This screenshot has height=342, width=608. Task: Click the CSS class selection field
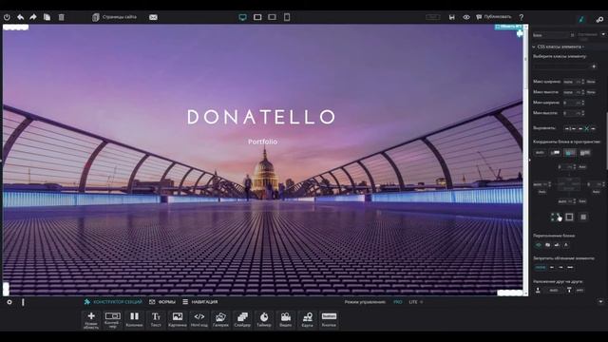[x=561, y=66]
